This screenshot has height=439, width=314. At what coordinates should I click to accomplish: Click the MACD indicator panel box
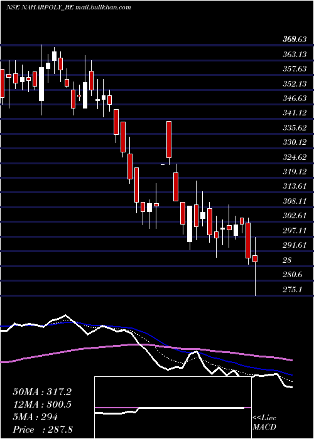[x=173, y=408]
